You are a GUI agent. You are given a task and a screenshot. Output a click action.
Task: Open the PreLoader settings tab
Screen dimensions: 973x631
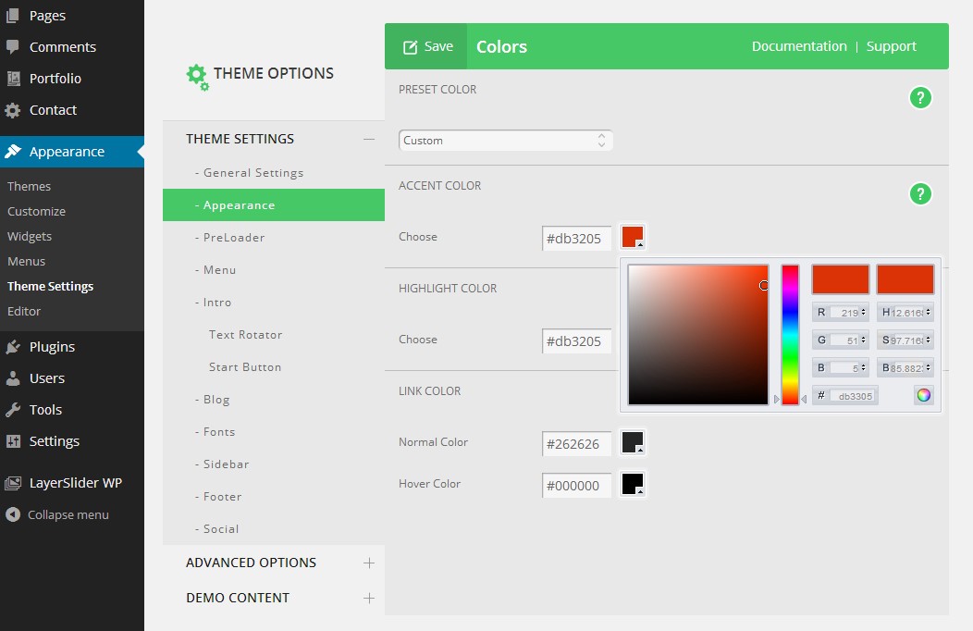(x=234, y=238)
